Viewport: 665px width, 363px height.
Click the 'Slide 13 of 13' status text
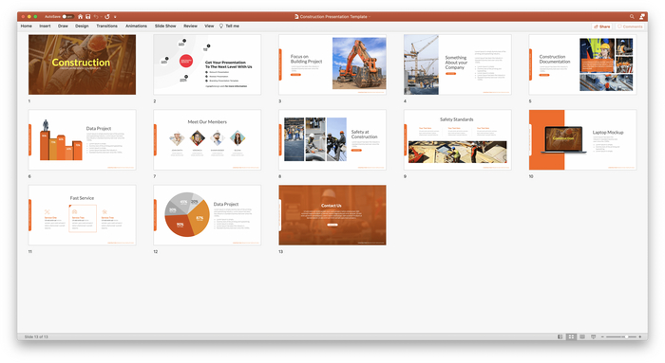click(36, 336)
